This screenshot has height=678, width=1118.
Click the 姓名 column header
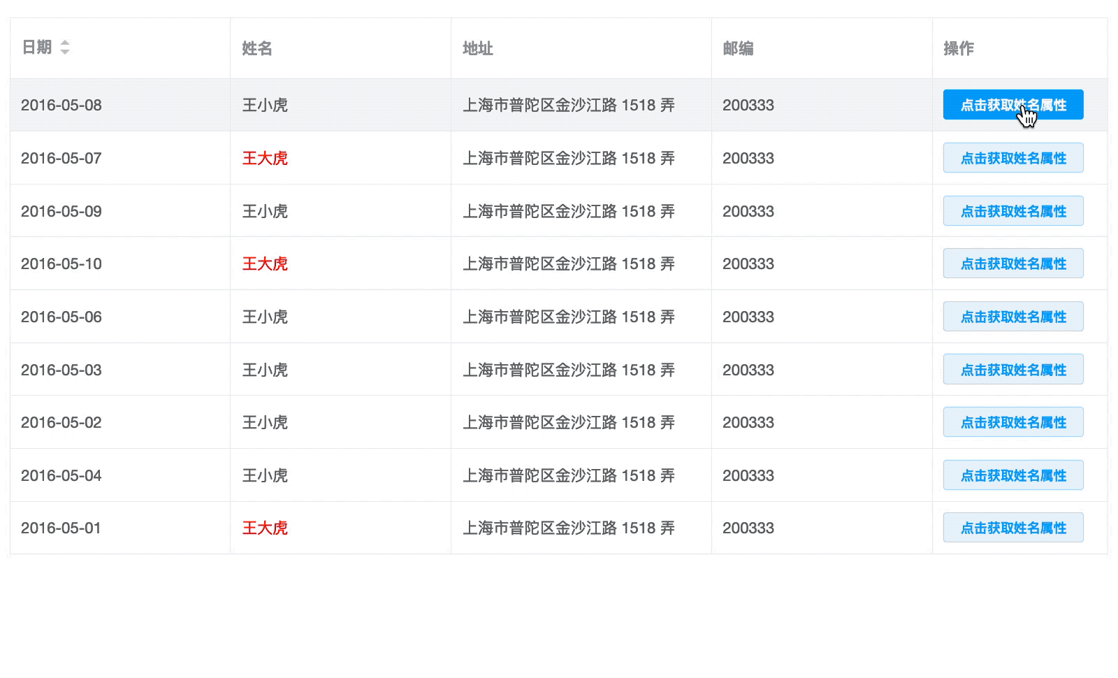pos(257,48)
